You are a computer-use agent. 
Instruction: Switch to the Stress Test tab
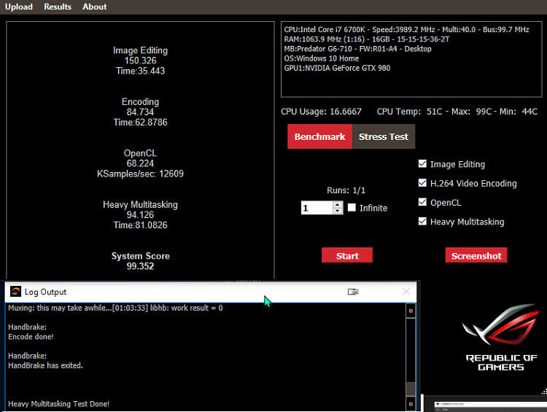[384, 136]
